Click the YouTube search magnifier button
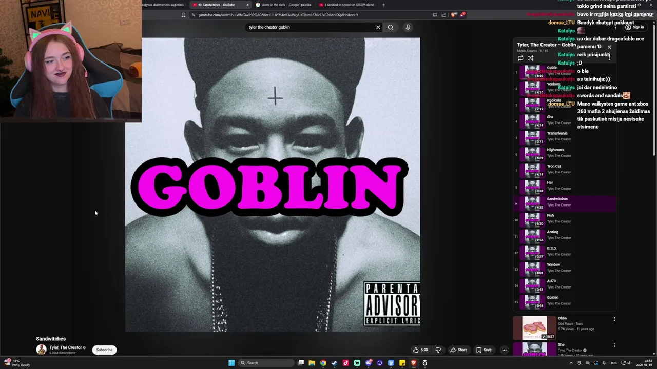Image resolution: width=657 pixels, height=369 pixels. [x=391, y=27]
